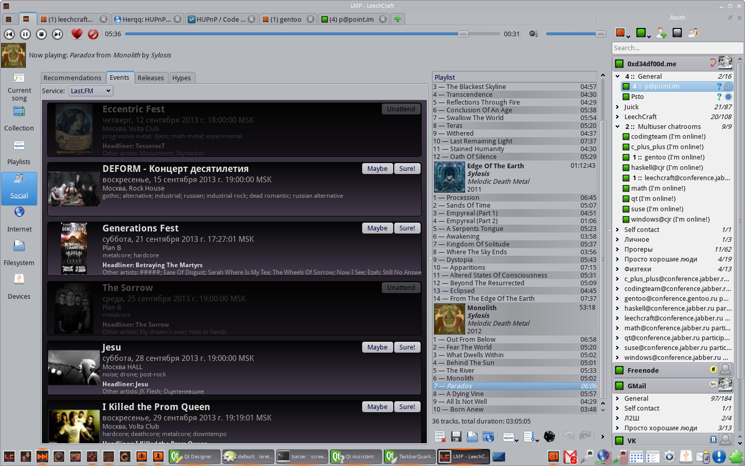Image resolution: width=745 pixels, height=466 pixels.
Task: Open the HUPnP / Code tab
Action: click(x=221, y=19)
